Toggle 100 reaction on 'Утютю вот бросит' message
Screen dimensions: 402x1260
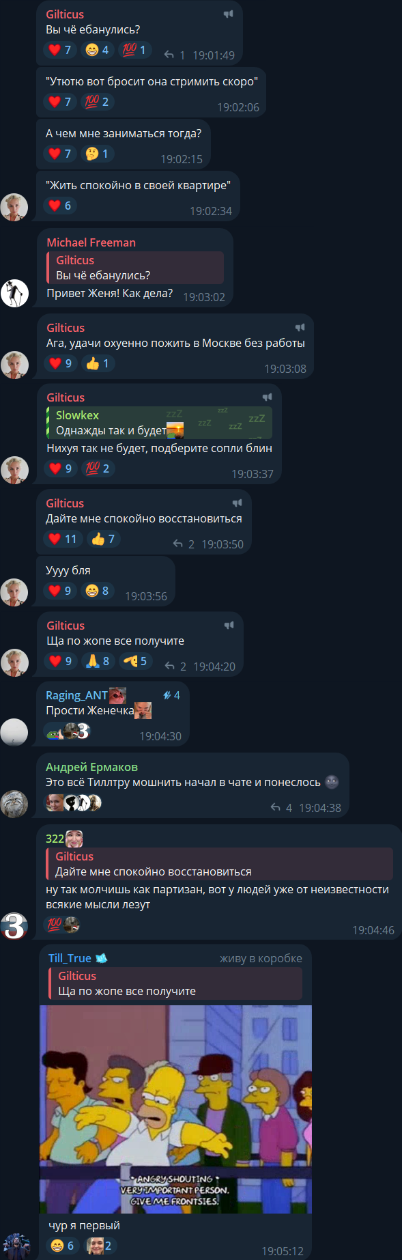[x=97, y=102]
